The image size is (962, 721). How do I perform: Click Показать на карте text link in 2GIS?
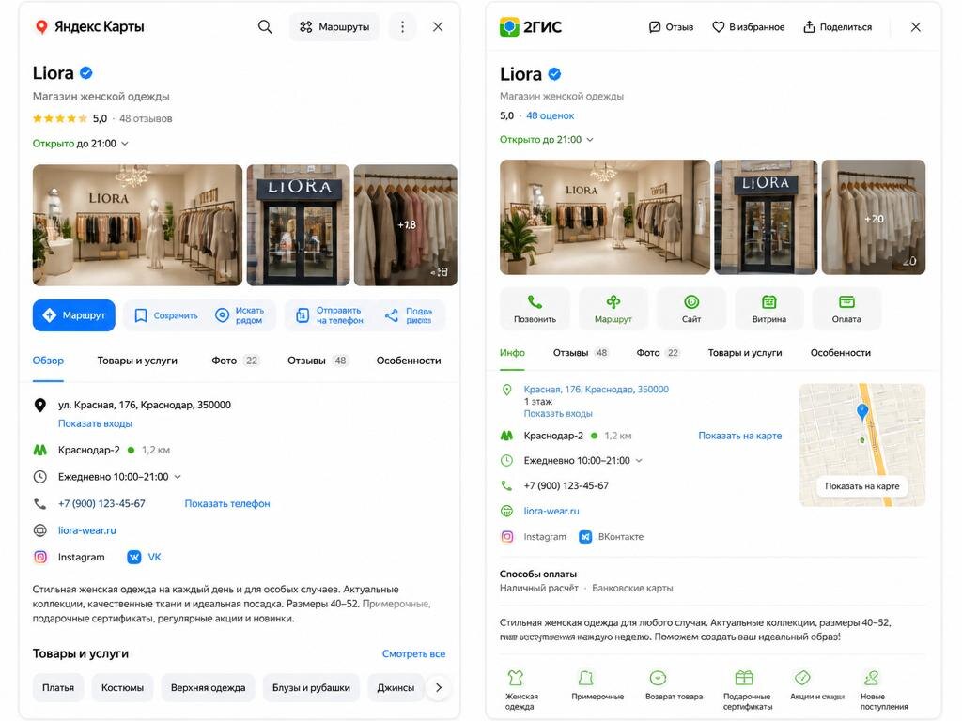(x=740, y=436)
